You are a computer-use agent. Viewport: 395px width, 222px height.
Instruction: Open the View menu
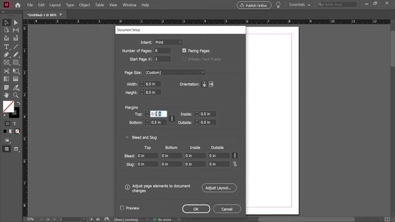pyautogui.click(x=113, y=5)
